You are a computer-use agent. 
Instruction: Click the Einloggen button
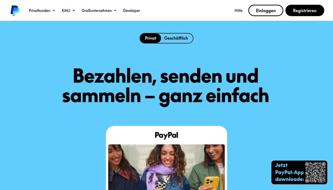266,10
